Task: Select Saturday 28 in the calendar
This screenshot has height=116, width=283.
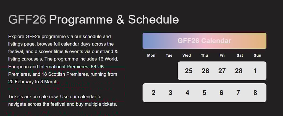Action: point(239,71)
